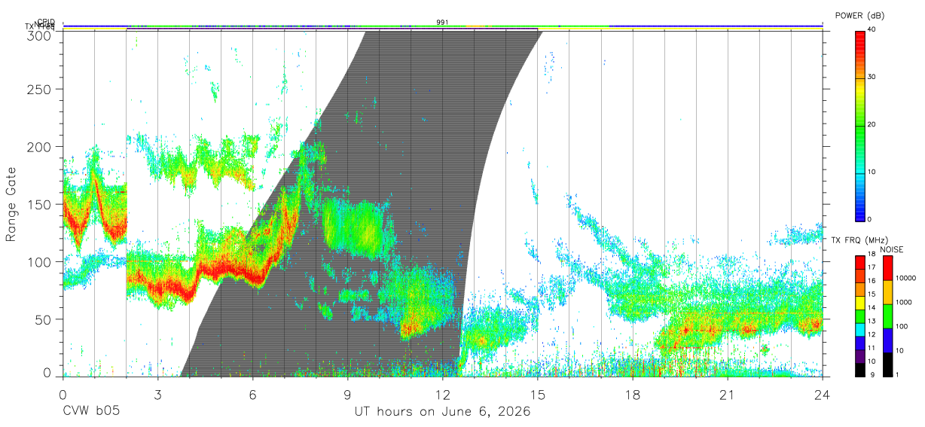Select the cyan 12–13 MHz TX FRQ swatch
Image resolution: width=925 pixels, height=427 pixels.
[x=859, y=330]
